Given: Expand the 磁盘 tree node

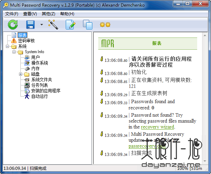Looking at the screenshot, I should coord(21,74).
